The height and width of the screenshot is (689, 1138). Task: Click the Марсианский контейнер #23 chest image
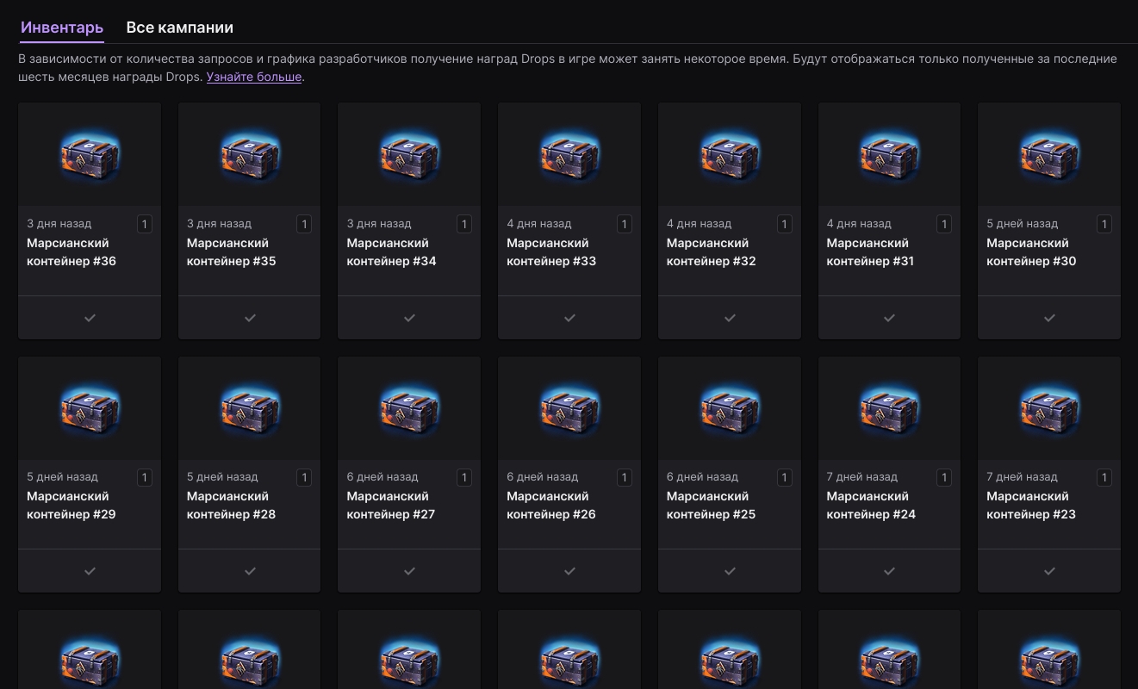[1049, 409]
